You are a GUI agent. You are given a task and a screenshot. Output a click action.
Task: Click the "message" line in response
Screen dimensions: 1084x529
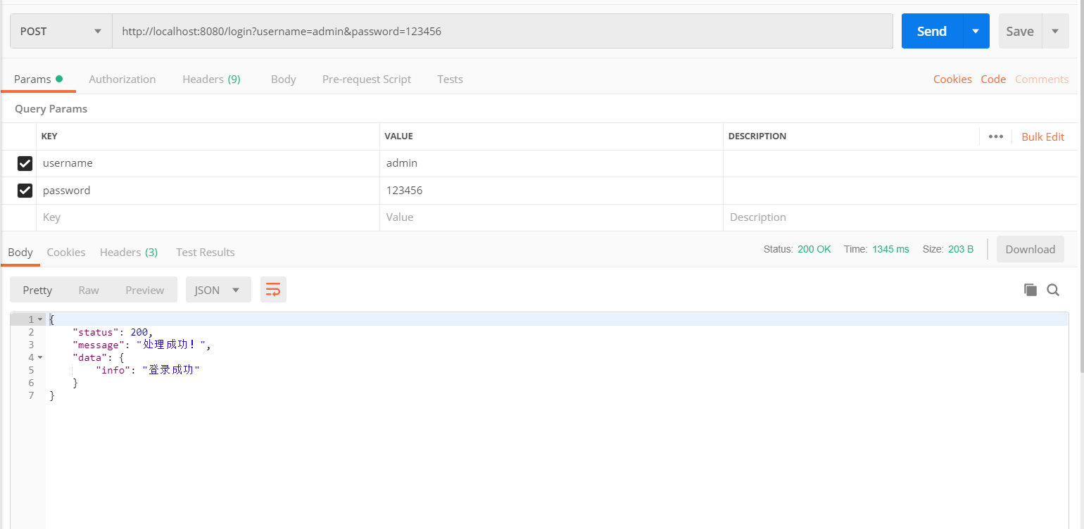[x=141, y=345]
